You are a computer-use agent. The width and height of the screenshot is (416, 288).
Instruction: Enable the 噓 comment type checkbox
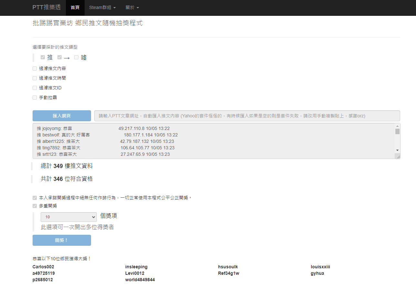76,57
